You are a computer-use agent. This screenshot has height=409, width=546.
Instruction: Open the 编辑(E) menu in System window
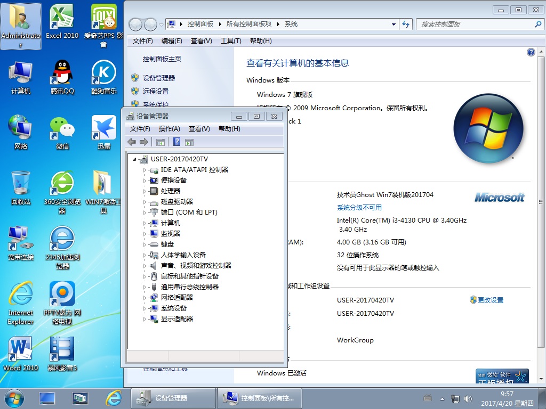tap(172, 41)
